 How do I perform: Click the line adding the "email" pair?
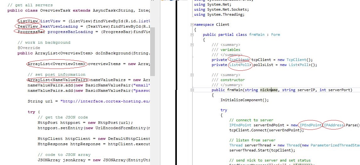pos(89,85)
